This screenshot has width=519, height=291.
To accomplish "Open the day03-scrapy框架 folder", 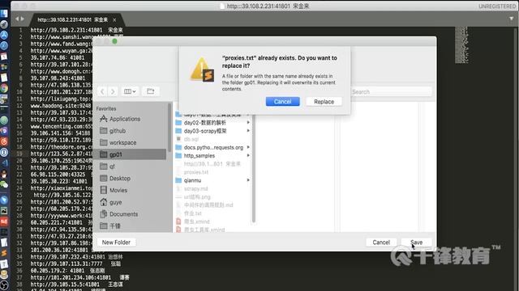I will 205,131.
